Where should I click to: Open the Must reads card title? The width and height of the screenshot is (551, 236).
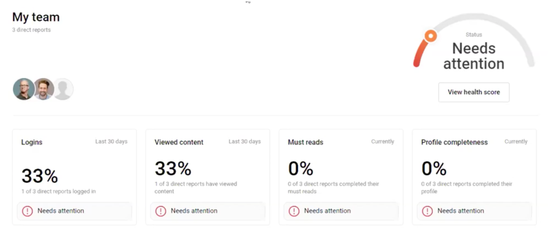pyautogui.click(x=306, y=142)
